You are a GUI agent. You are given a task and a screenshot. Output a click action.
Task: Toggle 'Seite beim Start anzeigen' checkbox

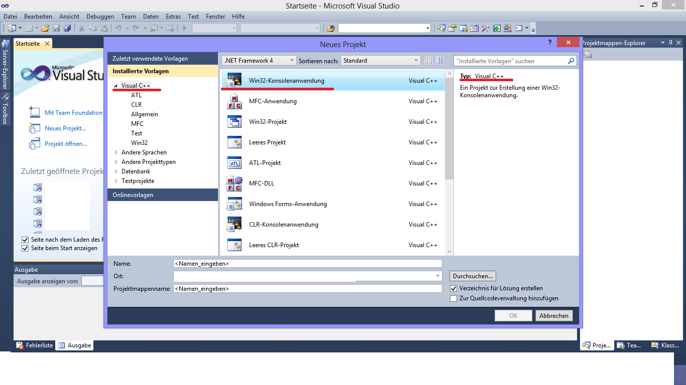(25, 248)
